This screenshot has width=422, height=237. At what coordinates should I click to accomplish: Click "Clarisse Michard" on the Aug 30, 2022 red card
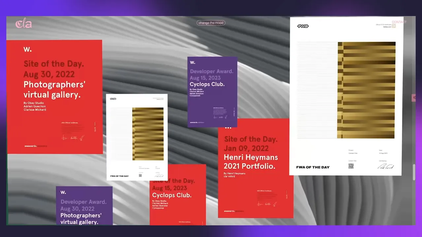(35, 110)
